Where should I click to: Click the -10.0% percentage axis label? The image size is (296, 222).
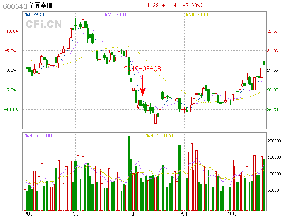click(x=11, y=110)
